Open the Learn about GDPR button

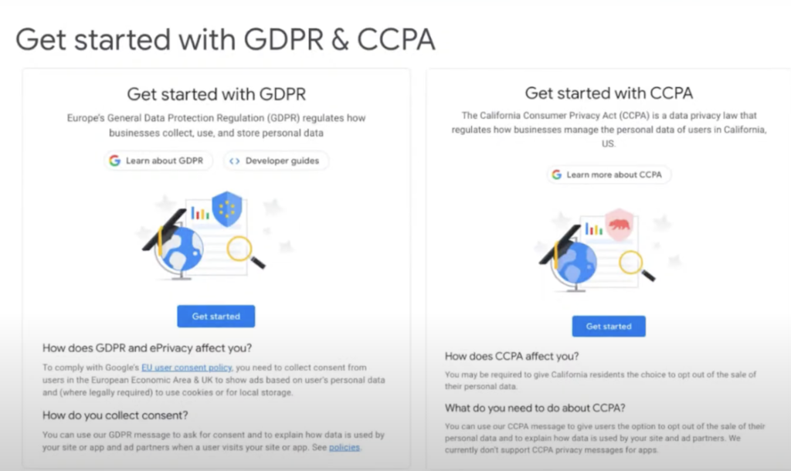point(158,161)
